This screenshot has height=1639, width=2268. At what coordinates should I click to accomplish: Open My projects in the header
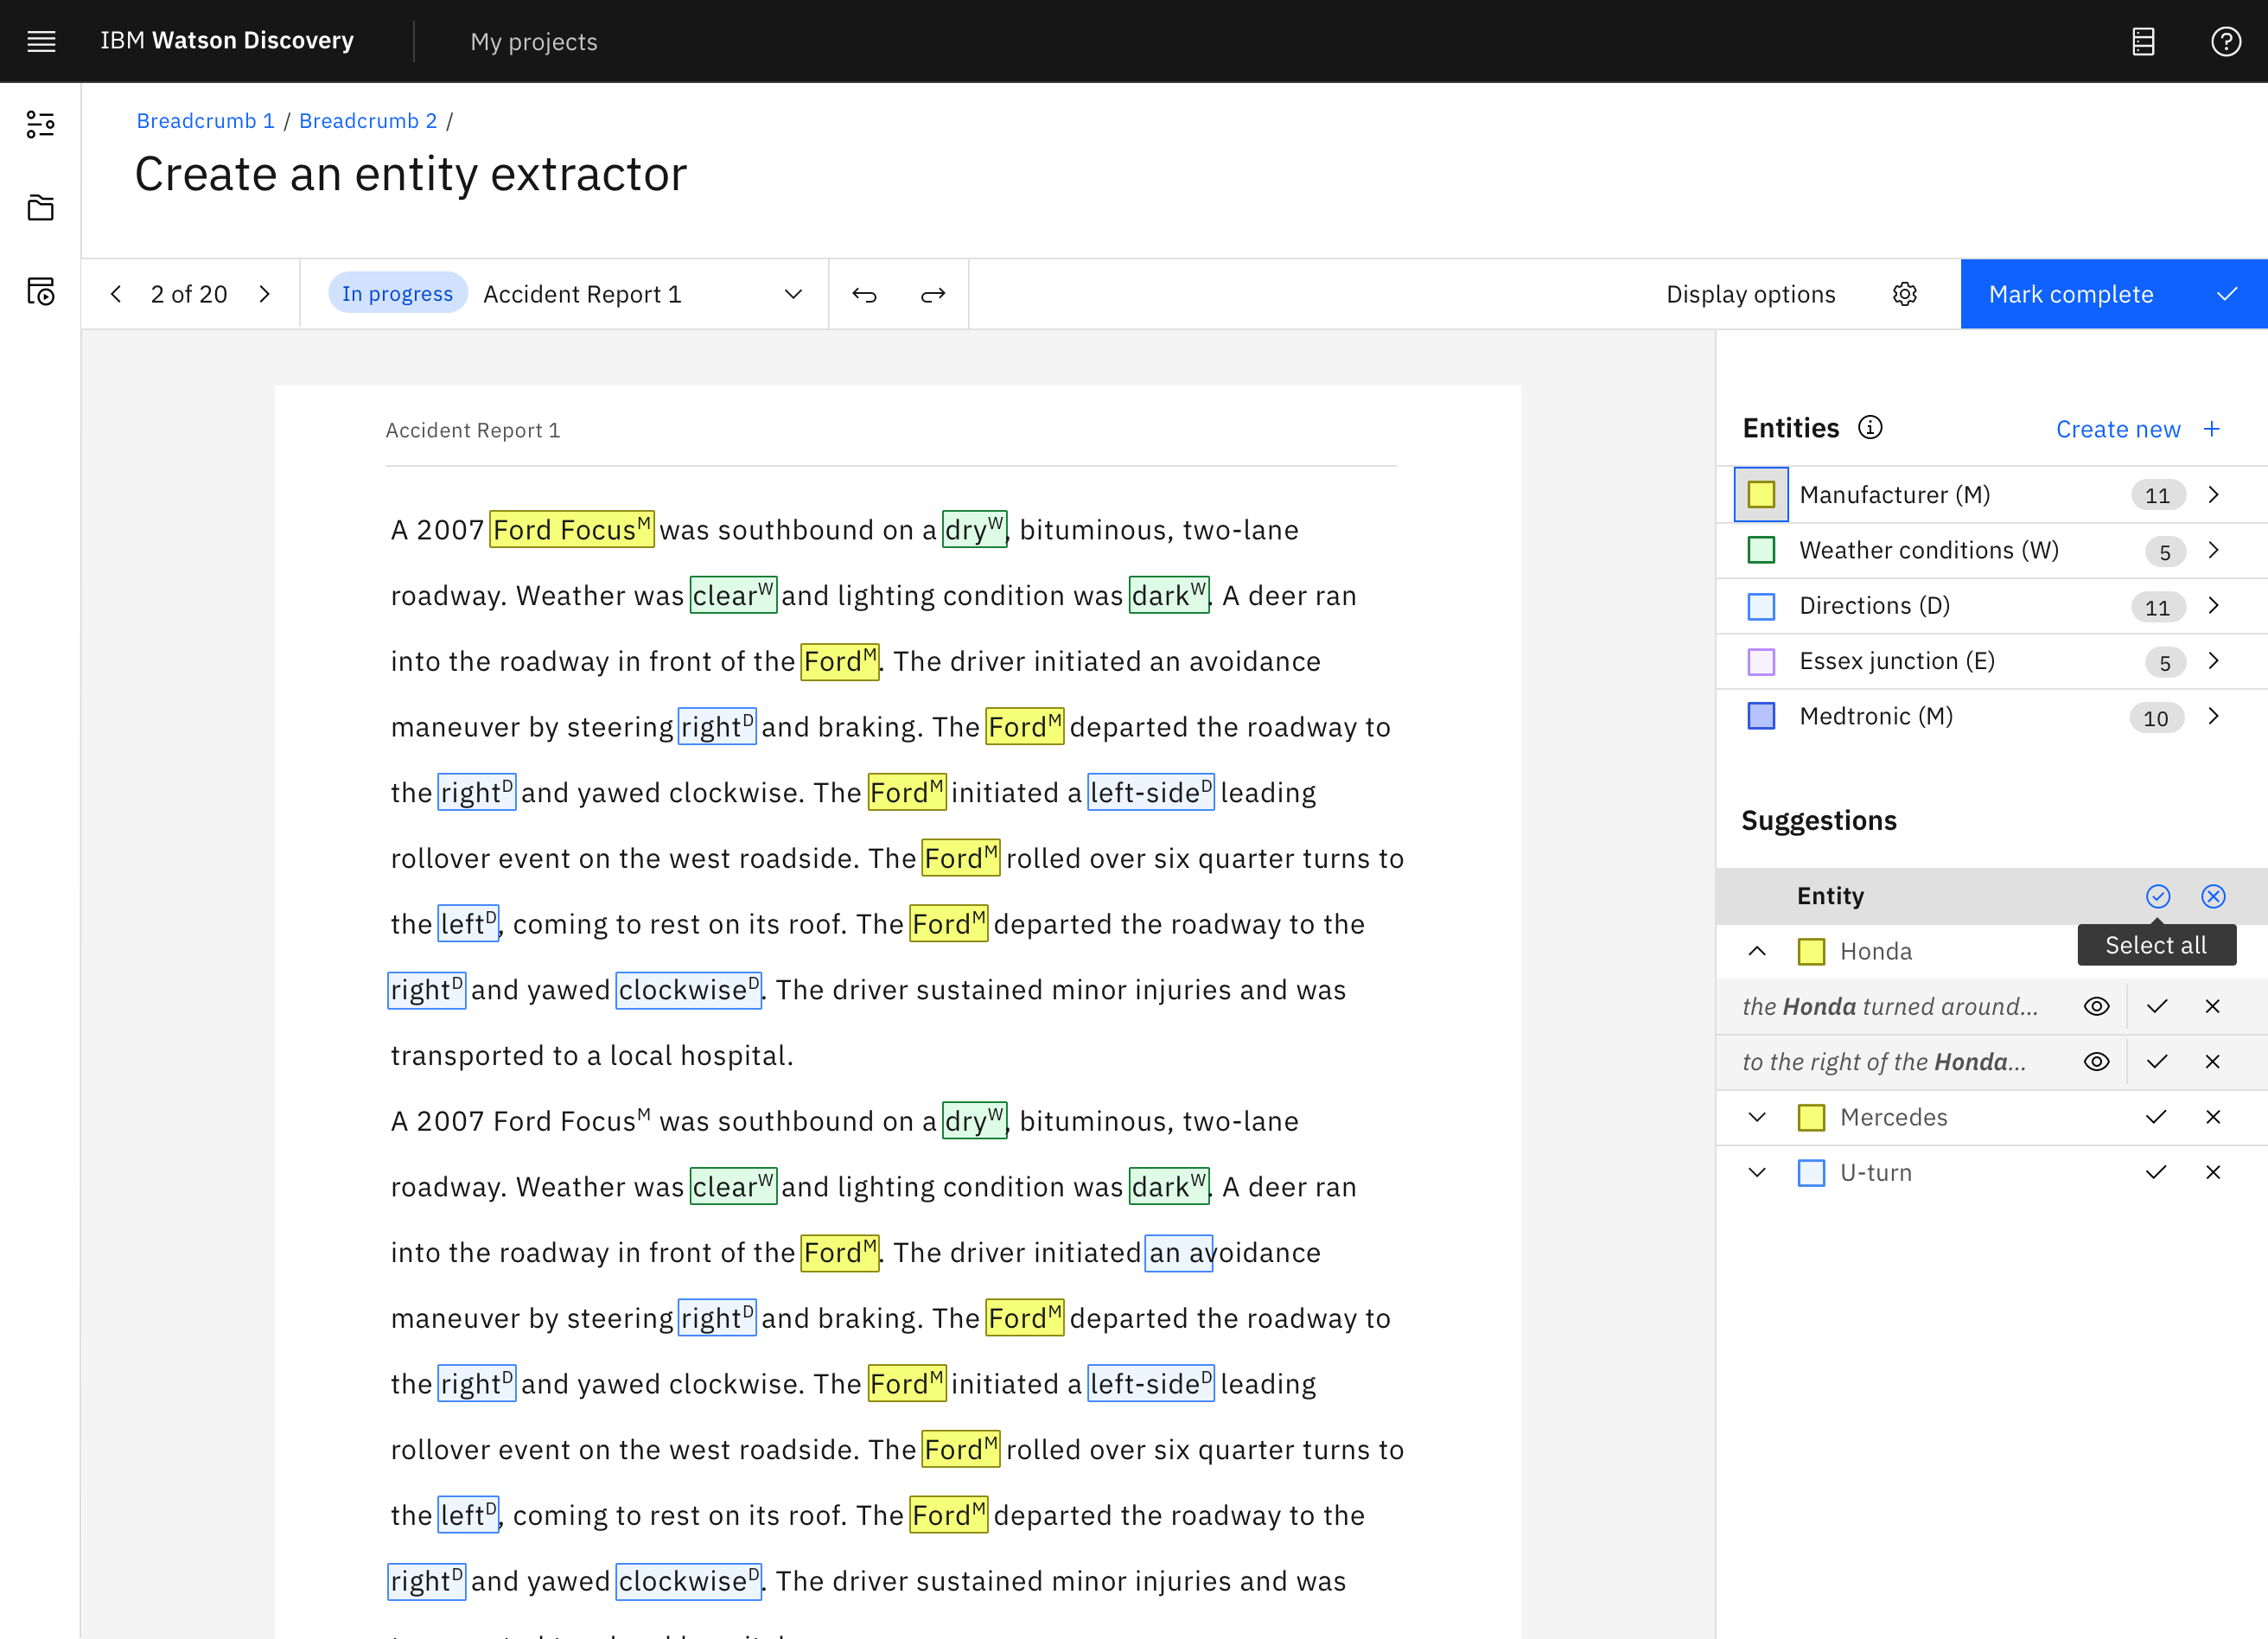[x=534, y=41]
